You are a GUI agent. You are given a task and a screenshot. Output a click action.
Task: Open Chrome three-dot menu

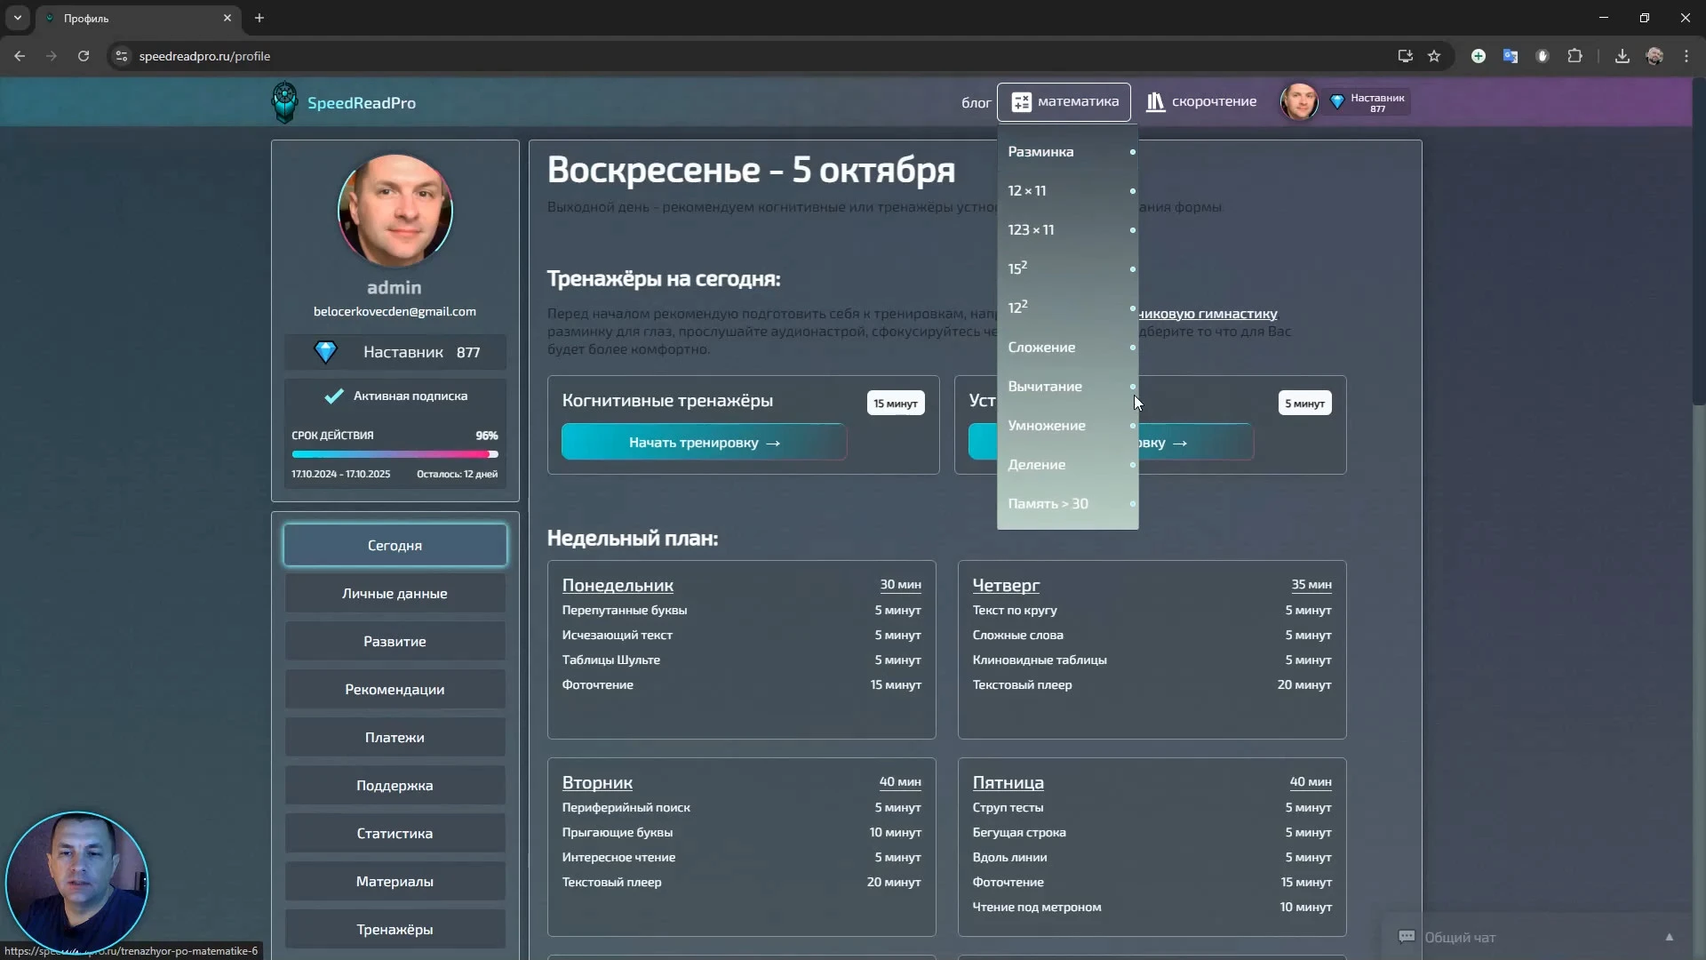point(1686,56)
